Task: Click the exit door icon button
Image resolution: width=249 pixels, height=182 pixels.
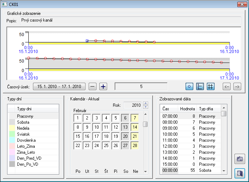Action: [240, 174]
